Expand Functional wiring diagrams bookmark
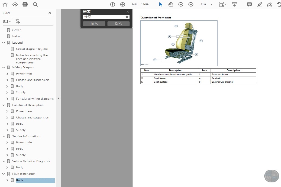The height and width of the screenshot is (187, 281). [x=7, y=99]
